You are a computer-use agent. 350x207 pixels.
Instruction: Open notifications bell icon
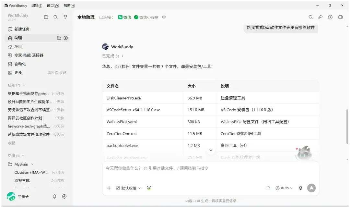point(54,196)
